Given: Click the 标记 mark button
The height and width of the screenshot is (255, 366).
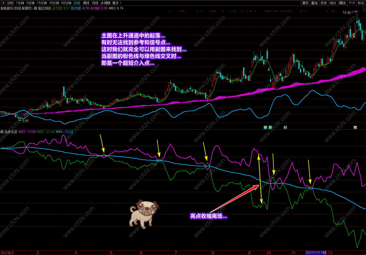Looking at the screenshot, I should tap(361, 3).
